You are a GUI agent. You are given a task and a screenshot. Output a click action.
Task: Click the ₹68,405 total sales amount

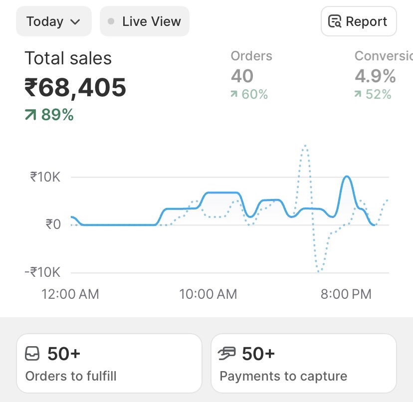(x=75, y=88)
